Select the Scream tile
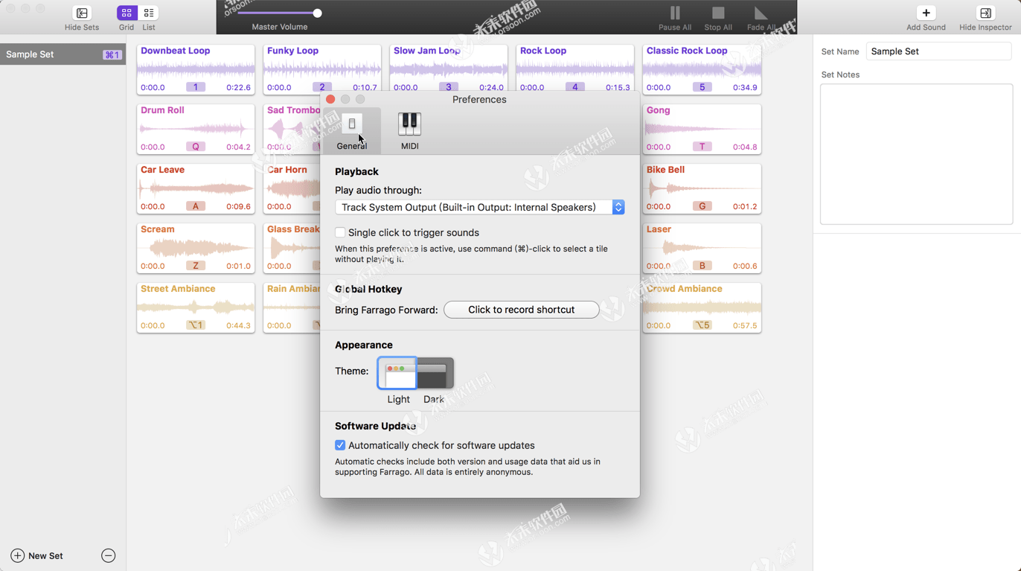This screenshot has height=571, width=1021. [x=196, y=248]
